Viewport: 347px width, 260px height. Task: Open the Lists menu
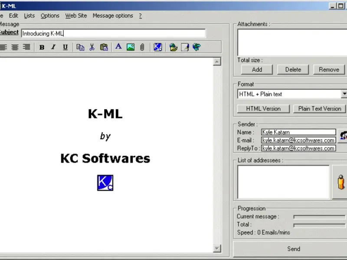pyautogui.click(x=29, y=16)
